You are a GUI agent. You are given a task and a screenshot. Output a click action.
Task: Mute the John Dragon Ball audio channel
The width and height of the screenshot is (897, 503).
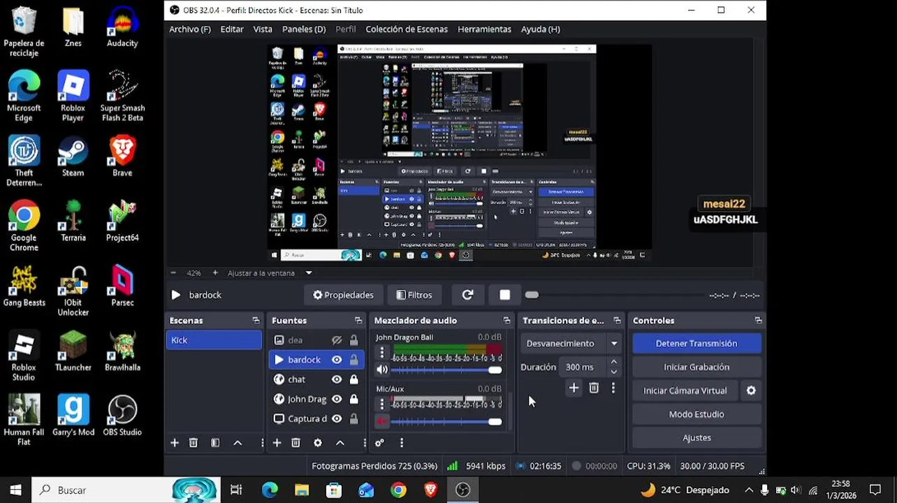[x=381, y=370]
